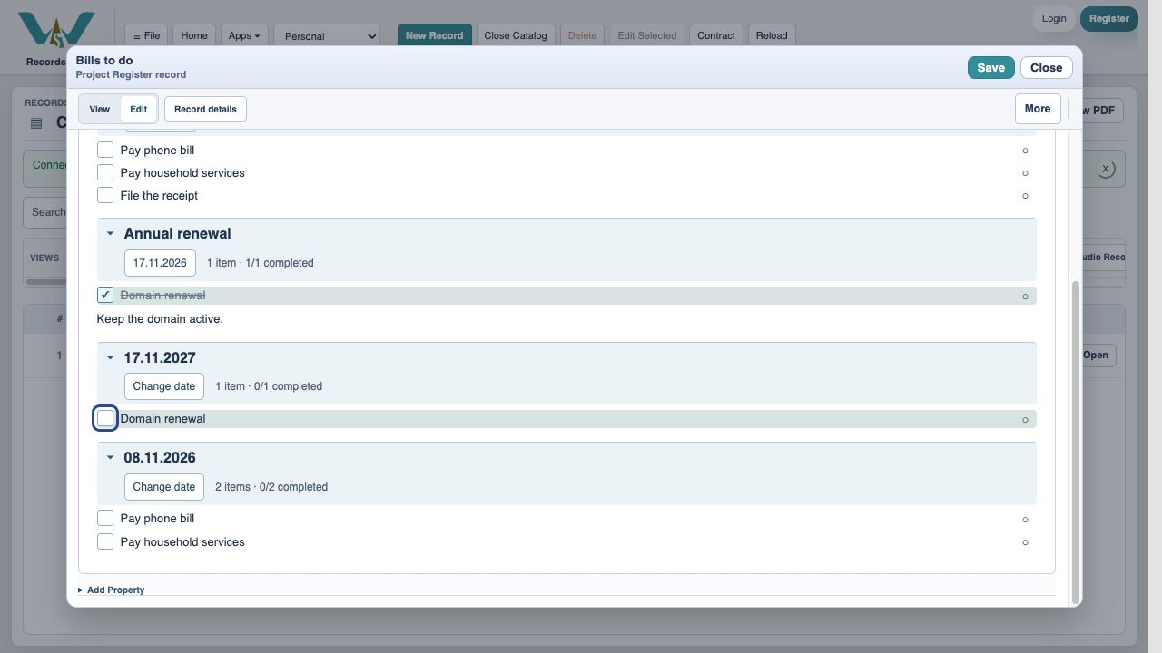
Task: Open the More options button
Action: pyautogui.click(x=1038, y=109)
